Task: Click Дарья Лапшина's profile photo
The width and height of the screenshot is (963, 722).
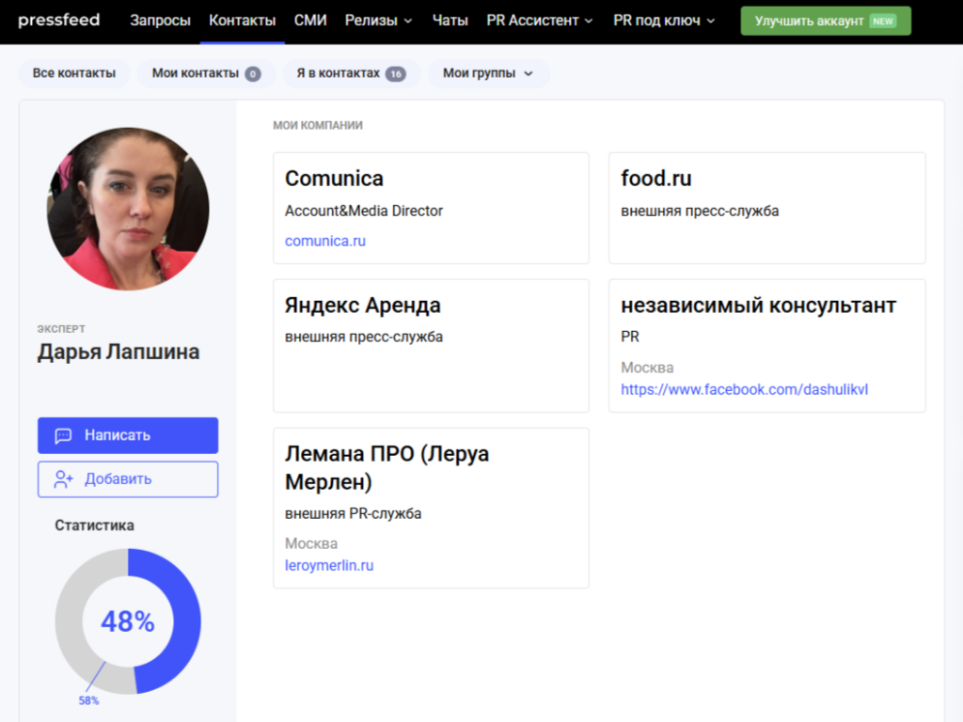Action: (x=128, y=209)
